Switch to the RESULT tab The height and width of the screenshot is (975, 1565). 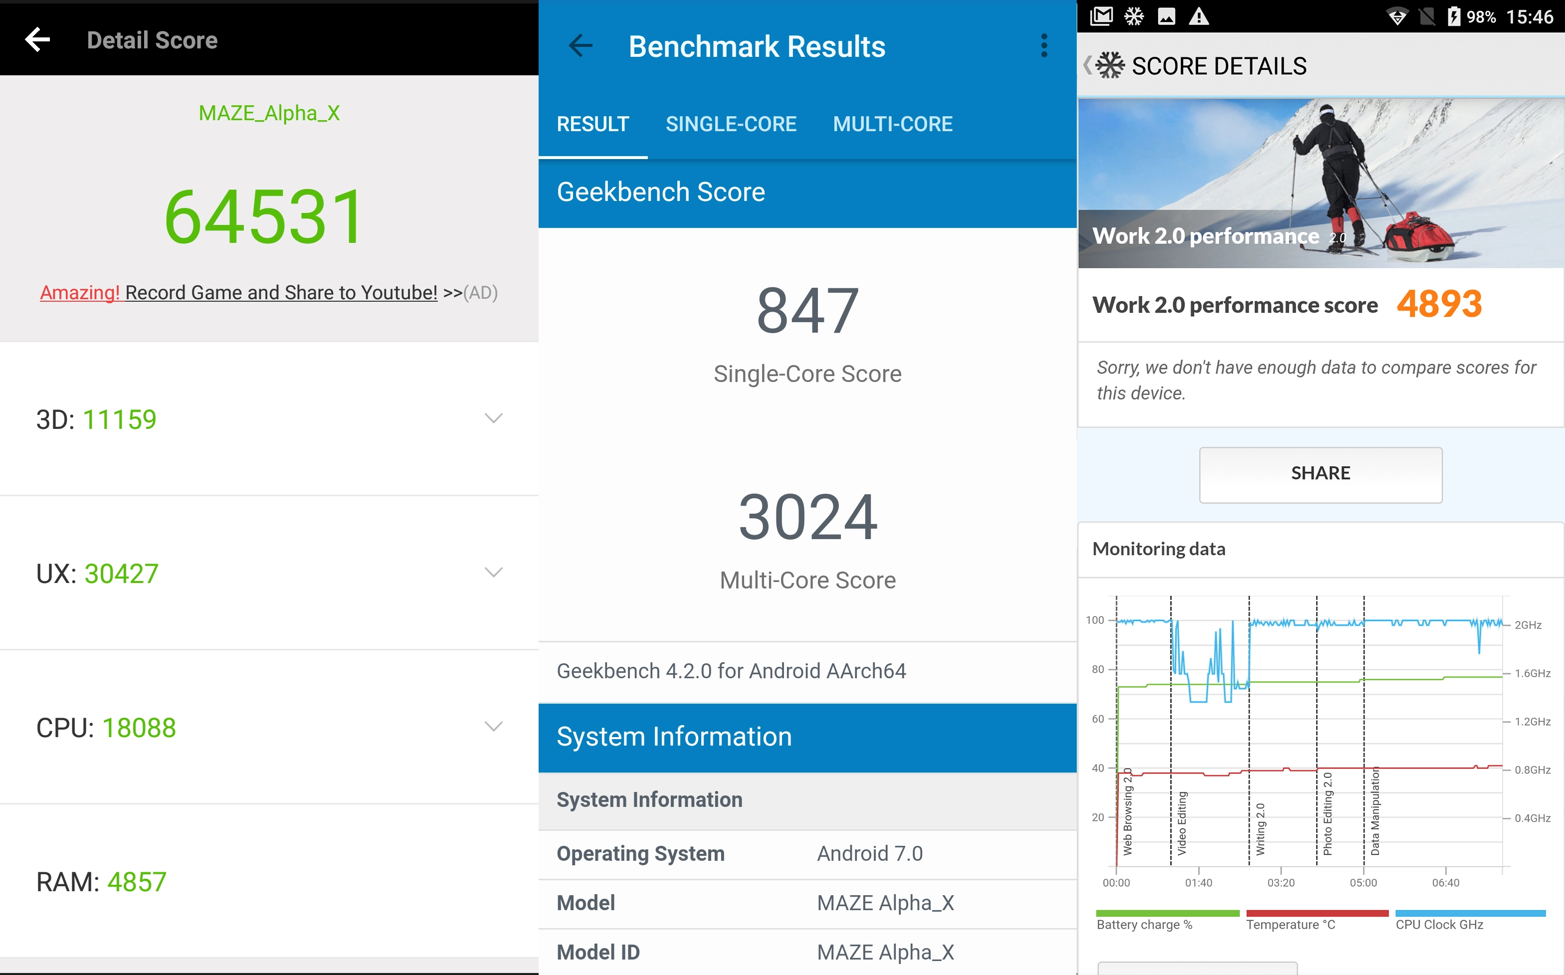pos(592,124)
